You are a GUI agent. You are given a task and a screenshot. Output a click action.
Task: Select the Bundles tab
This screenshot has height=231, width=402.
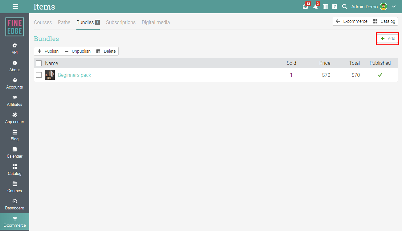click(88, 22)
